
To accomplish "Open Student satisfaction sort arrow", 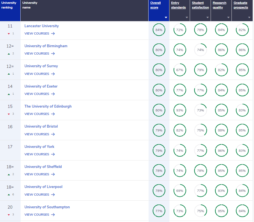I will pos(208,18).
